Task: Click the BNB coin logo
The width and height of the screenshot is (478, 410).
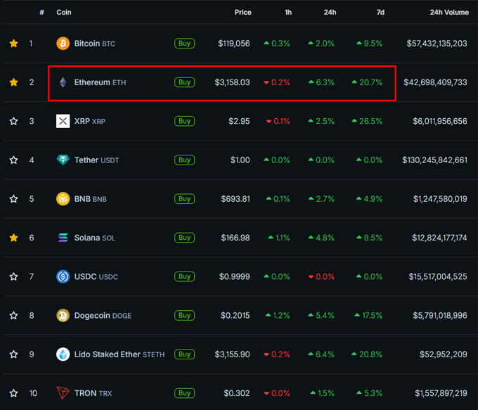Action: [63, 199]
